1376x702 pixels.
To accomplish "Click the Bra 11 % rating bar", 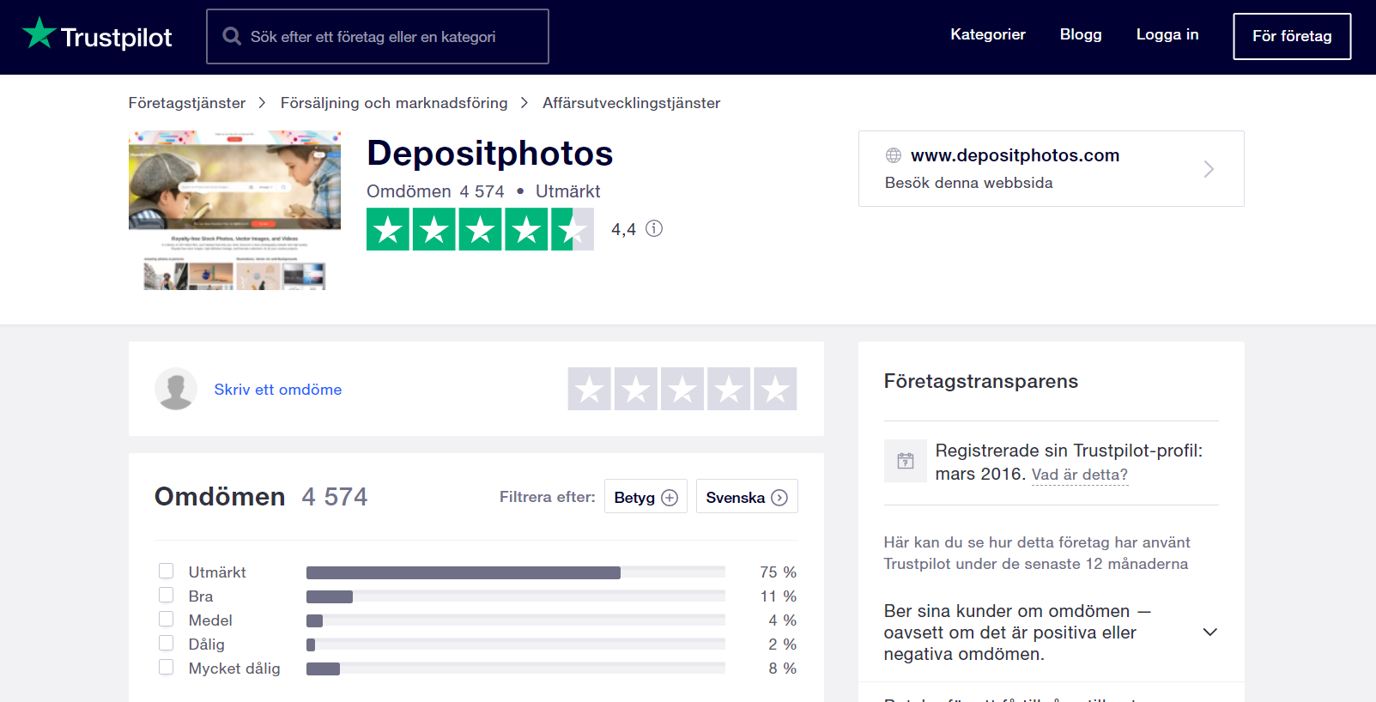I will (x=515, y=596).
